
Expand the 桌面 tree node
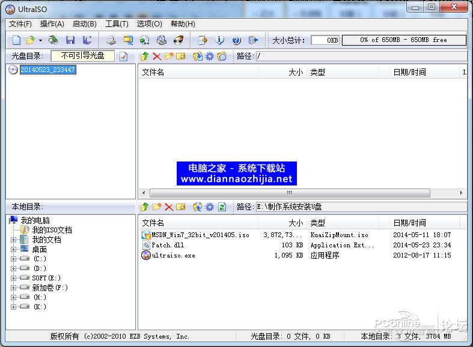(13, 249)
